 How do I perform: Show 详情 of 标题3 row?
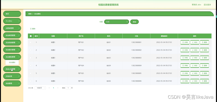coord(185,58)
